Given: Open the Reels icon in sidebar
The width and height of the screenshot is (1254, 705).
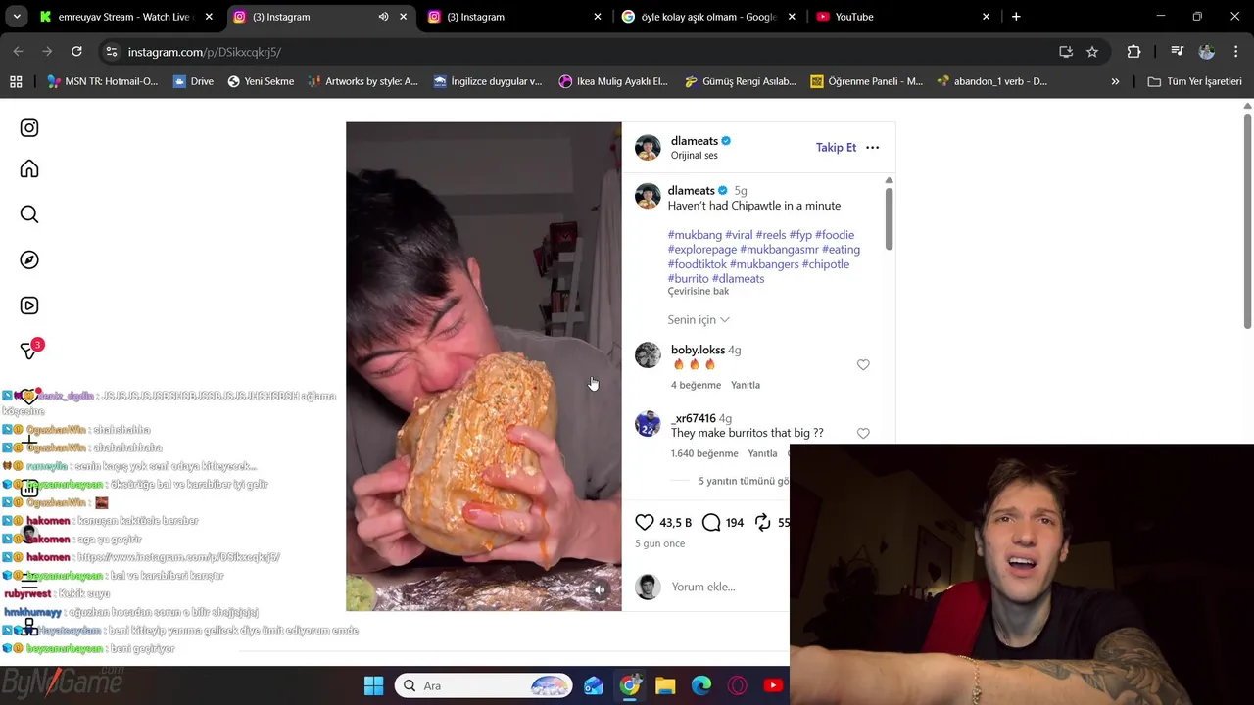Looking at the screenshot, I should pos(29,305).
